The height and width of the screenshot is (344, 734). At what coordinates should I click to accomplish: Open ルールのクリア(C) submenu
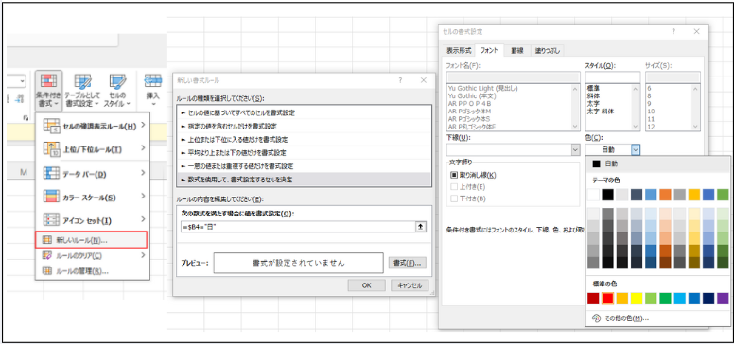[93, 256]
